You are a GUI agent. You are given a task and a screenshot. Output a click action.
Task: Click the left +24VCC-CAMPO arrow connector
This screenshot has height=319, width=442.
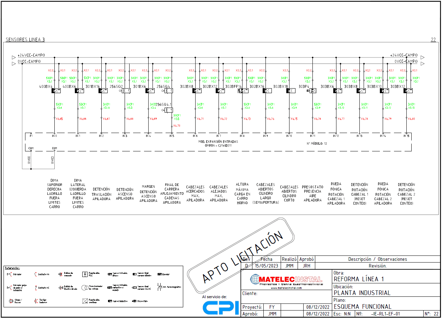14,56
